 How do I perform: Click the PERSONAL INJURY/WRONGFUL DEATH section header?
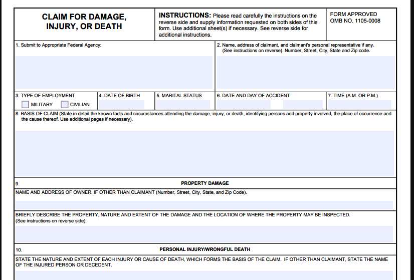tap(204, 249)
